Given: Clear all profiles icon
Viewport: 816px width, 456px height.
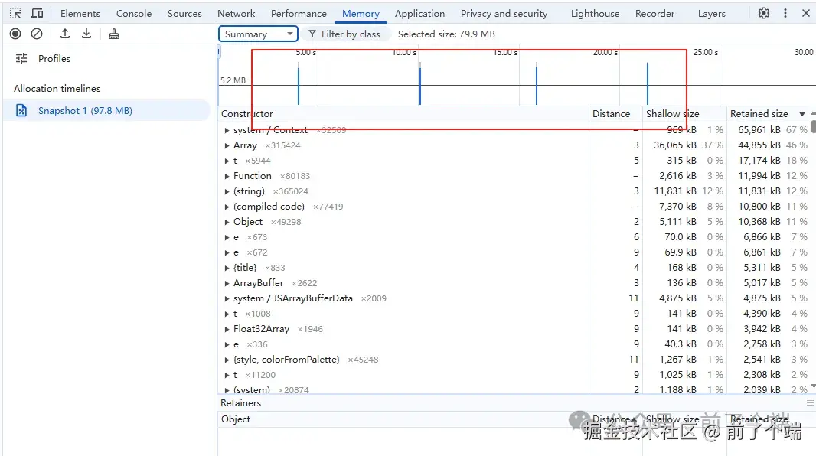Looking at the screenshot, I should click(37, 34).
